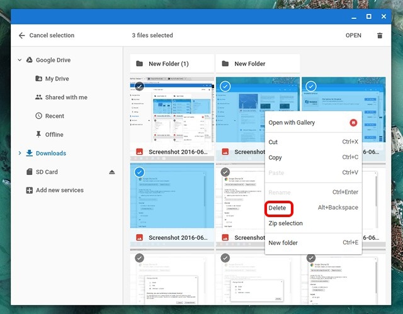Click the Downloads arrow icon
This screenshot has height=314, width=403.
(x=30, y=153)
